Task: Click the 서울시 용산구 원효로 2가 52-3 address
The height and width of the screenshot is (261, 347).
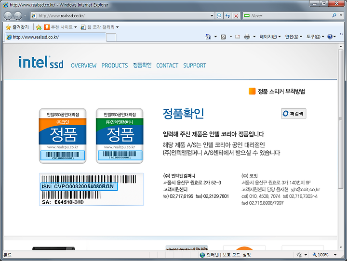Action: (192, 183)
